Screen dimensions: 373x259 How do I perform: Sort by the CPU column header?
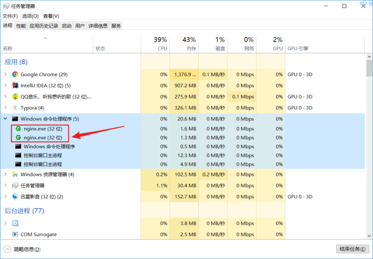coord(156,44)
